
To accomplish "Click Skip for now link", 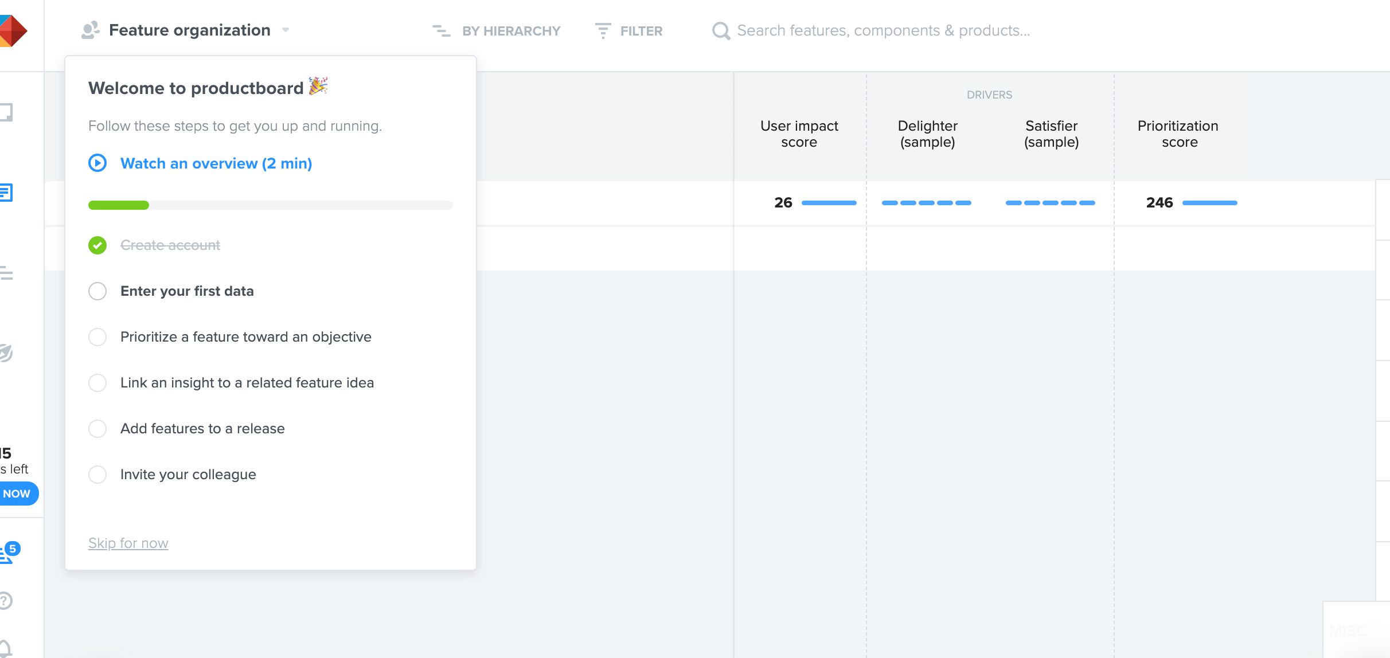I will tap(128, 543).
